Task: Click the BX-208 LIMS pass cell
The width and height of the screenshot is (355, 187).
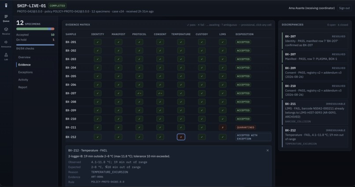Action: (x=222, y=102)
